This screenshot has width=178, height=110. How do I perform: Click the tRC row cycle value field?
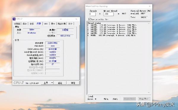(53, 61)
